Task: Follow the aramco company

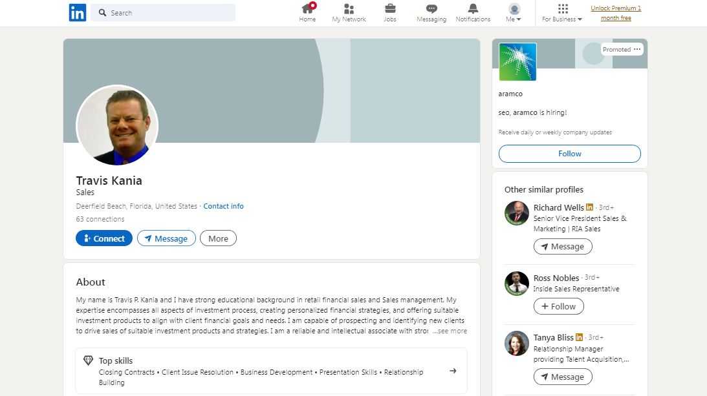Action: (569, 154)
